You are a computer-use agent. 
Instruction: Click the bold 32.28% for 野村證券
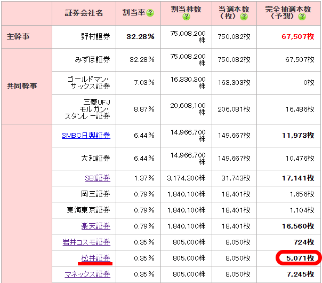(x=140, y=37)
